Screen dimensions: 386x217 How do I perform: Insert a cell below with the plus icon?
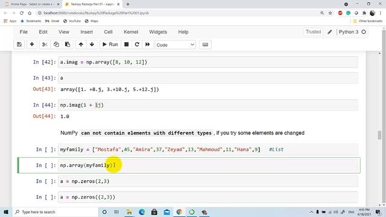tap(32, 45)
